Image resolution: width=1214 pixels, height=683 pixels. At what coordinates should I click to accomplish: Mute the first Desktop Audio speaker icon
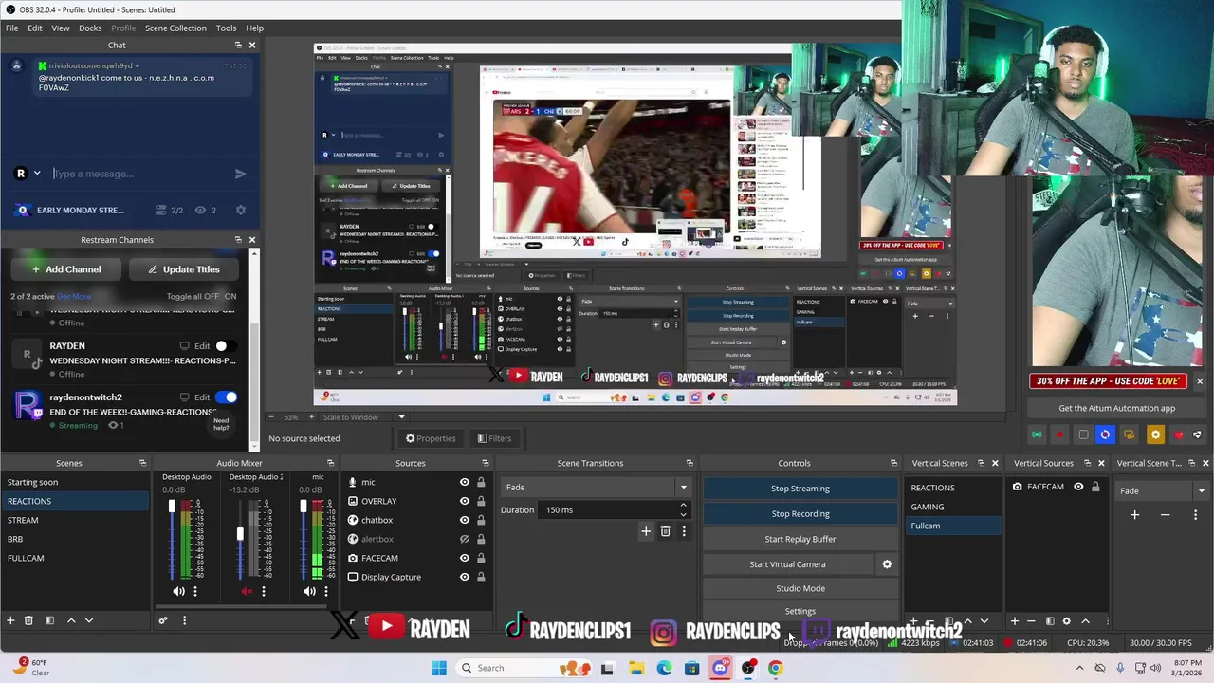coord(178,591)
